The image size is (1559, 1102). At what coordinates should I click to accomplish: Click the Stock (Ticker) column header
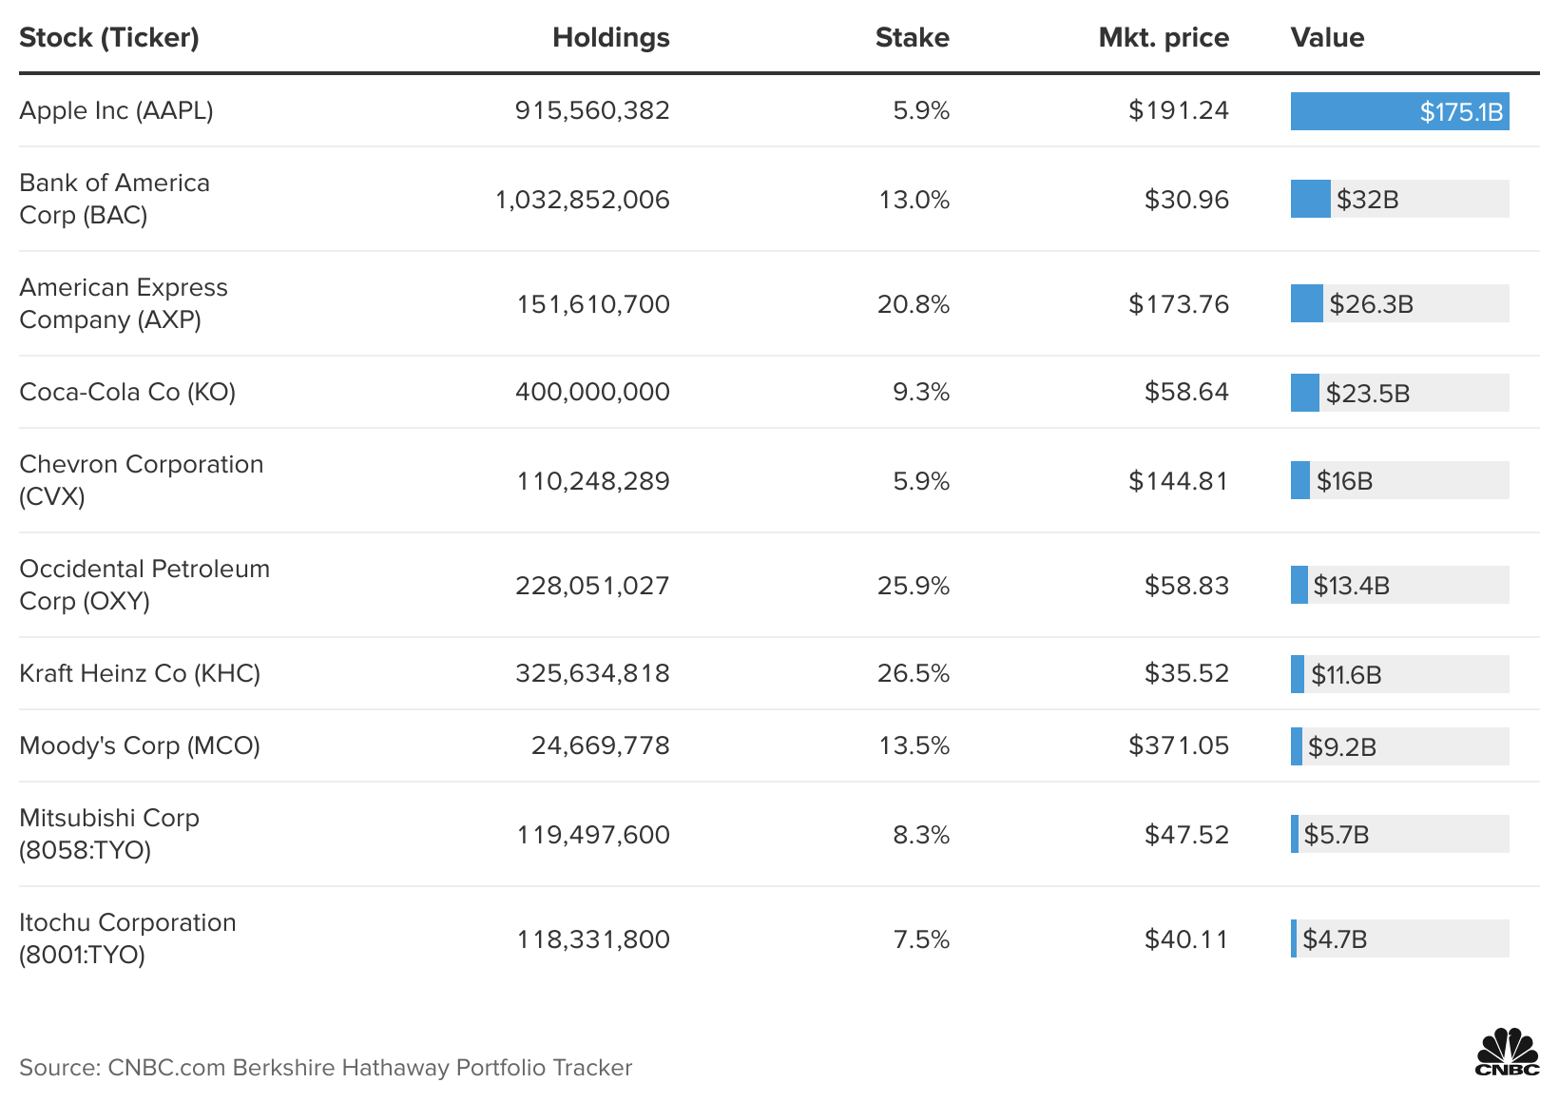coord(109,38)
